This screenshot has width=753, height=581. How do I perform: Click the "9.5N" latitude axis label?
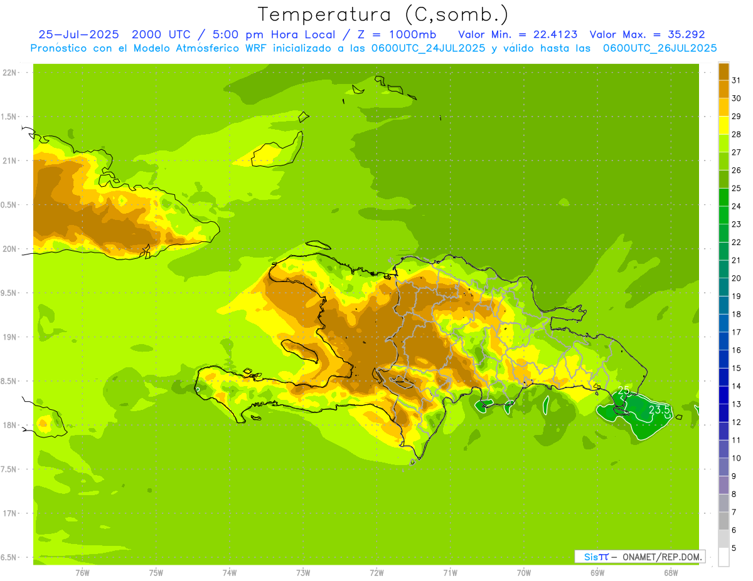click(9, 293)
